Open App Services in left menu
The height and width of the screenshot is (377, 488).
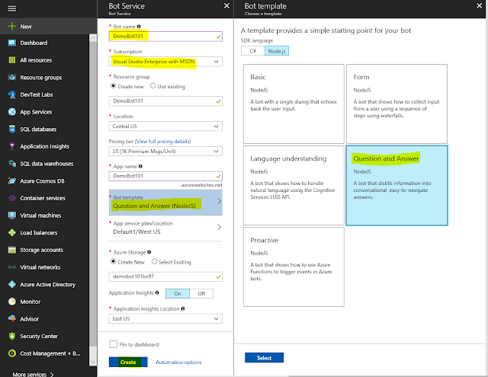tap(44, 112)
